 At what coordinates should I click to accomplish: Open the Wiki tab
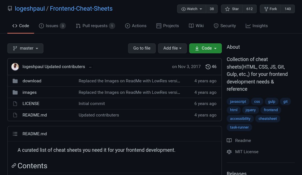pos(196,26)
